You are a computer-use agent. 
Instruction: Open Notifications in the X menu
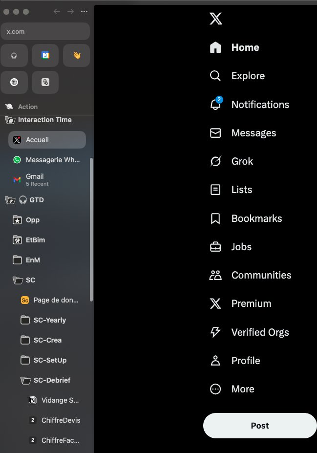249,104
